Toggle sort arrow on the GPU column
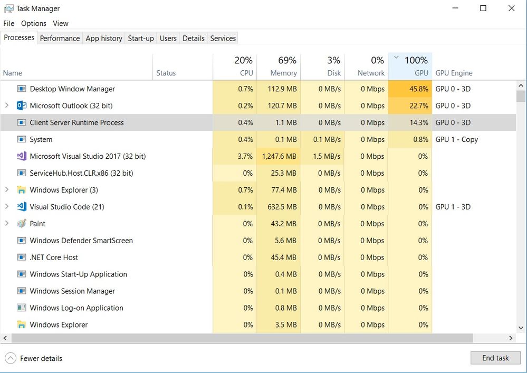 click(396, 57)
